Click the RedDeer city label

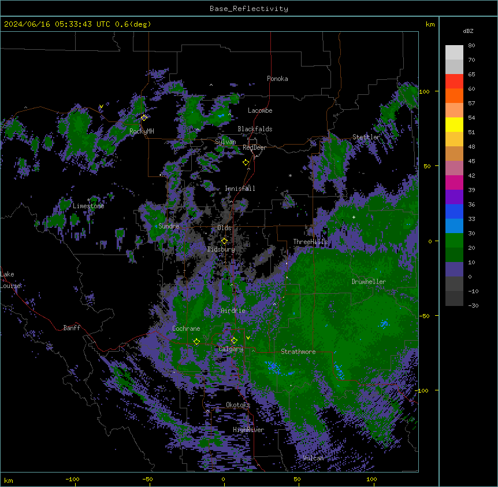[254, 147]
